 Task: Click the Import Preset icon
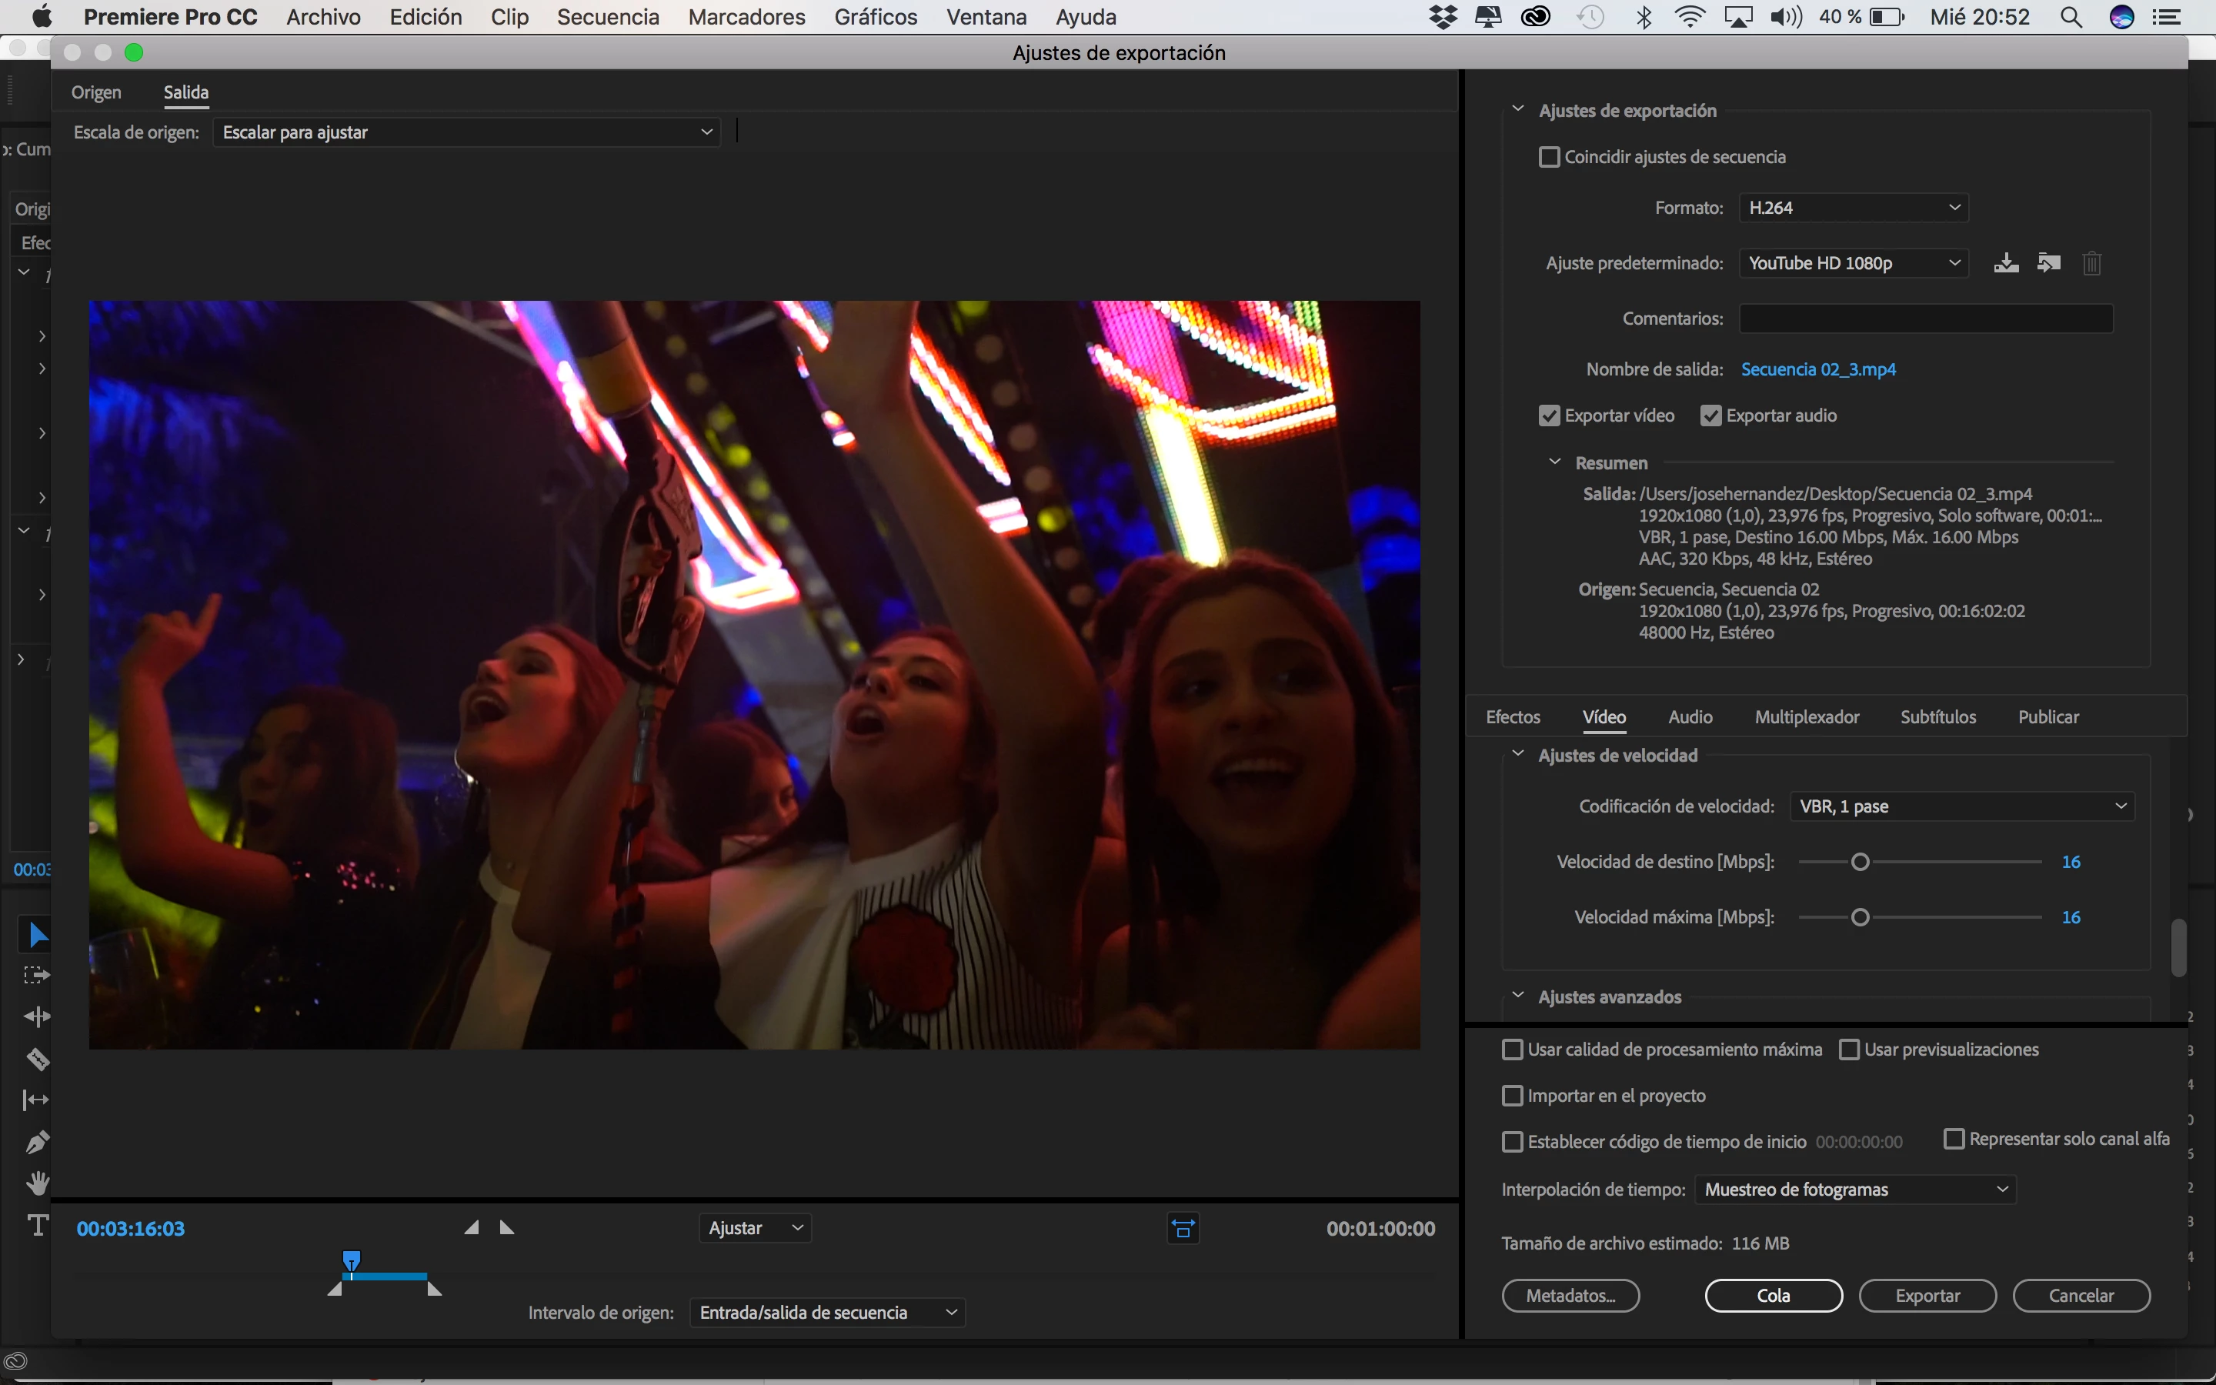pyautogui.click(x=2048, y=264)
